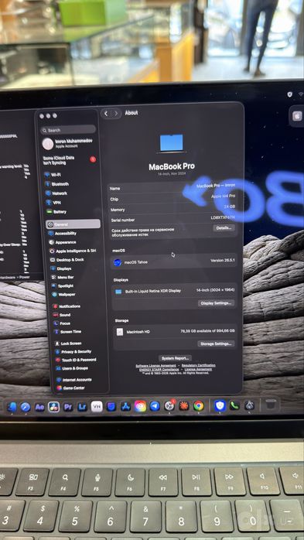Select Network in the settings sidebar
Viewport: 304px width, 540px height.
(x=56, y=193)
